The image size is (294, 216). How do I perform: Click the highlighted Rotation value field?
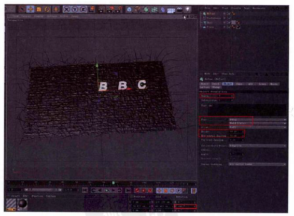pyautogui.click(x=185, y=207)
